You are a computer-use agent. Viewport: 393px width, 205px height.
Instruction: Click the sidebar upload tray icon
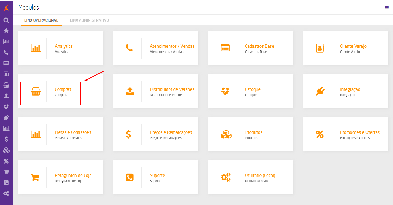(x=6, y=96)
